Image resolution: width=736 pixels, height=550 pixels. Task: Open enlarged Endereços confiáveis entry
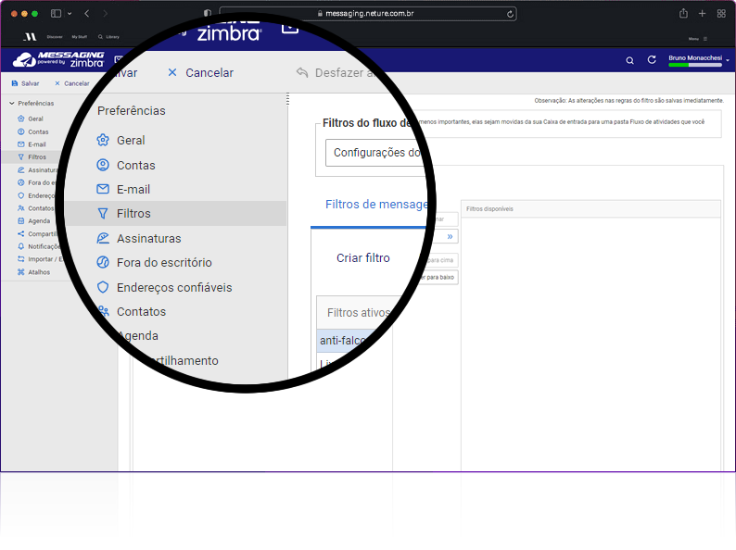point(174,287)
